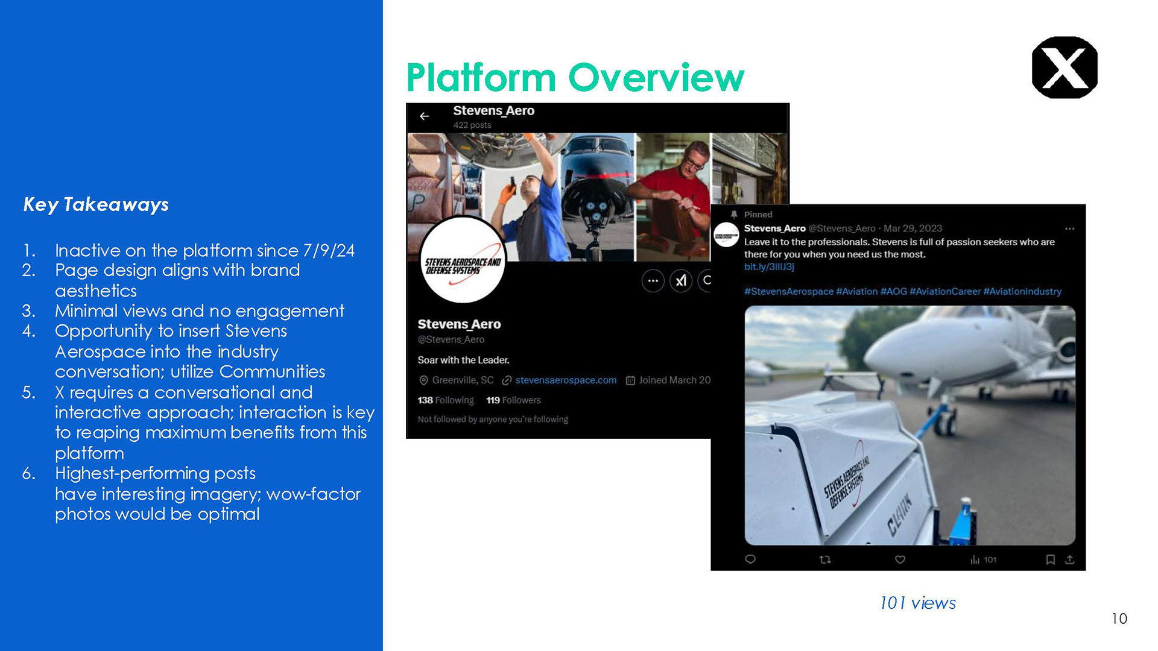This screenshot has width=1158, height=651.
Task: Click the Grok xAI profile button
Action: 681,281
